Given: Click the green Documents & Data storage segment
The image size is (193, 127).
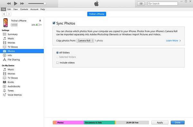Looking at the screenshot, I should point(99,122).
